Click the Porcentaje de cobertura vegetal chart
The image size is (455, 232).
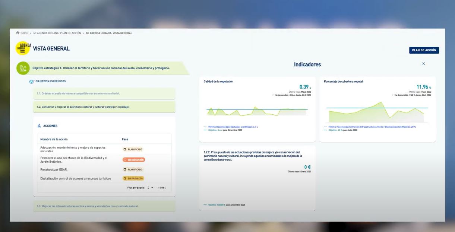tap(377, 112)
